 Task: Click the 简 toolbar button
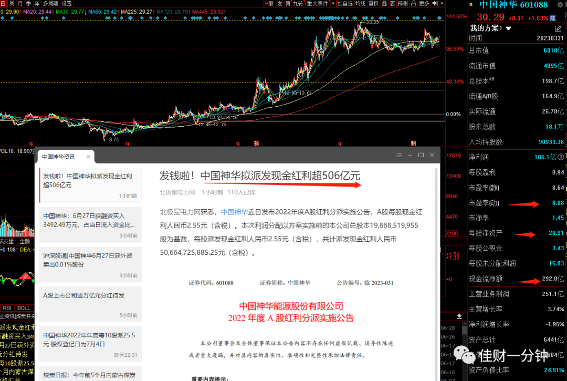pyautogui.click(x=288, y=3)
